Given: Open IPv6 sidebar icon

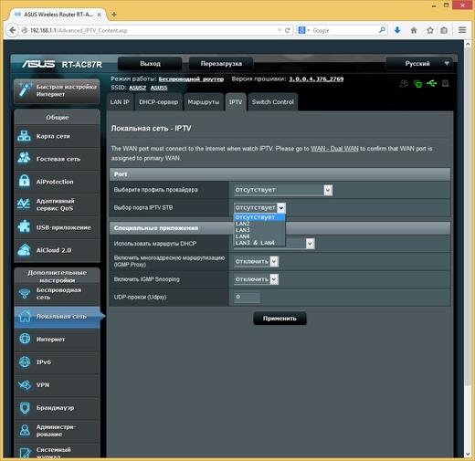Looking at the screenshot, I should click(25, 361).
